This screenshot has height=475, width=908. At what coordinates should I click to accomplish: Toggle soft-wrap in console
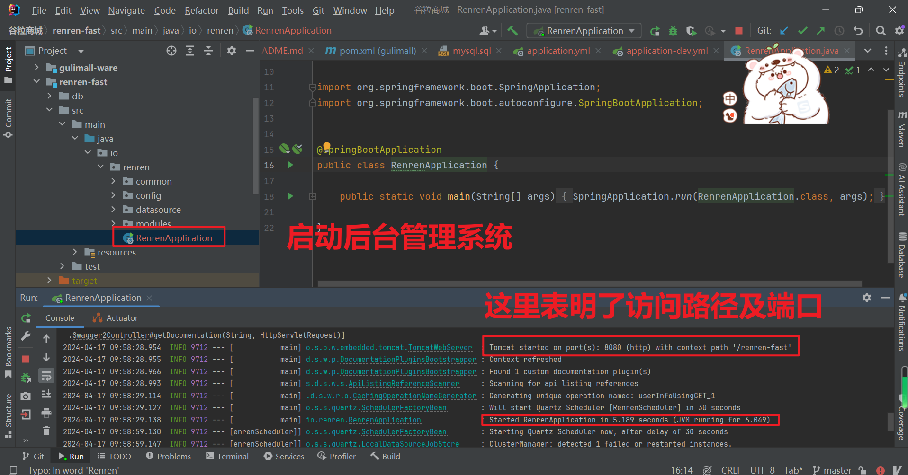tap(46, 376)
